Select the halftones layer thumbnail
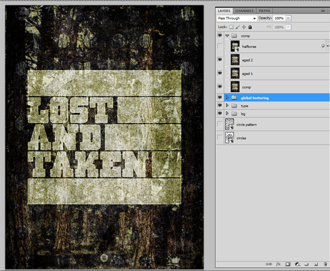This screenshot has height=271, width=330. pos(235,46)
